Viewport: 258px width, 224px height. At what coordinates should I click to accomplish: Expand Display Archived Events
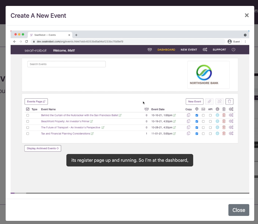(43, 148)
